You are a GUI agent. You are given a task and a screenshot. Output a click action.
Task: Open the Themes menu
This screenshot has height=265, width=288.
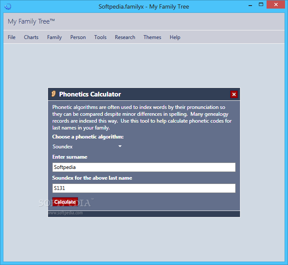[x=153, y=37]
